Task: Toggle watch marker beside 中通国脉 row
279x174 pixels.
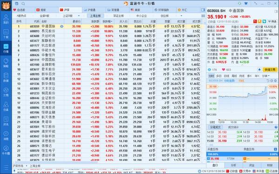Action: point(61,26)
